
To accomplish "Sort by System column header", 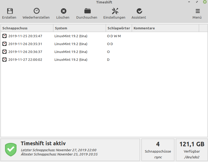I will (79, 28).
